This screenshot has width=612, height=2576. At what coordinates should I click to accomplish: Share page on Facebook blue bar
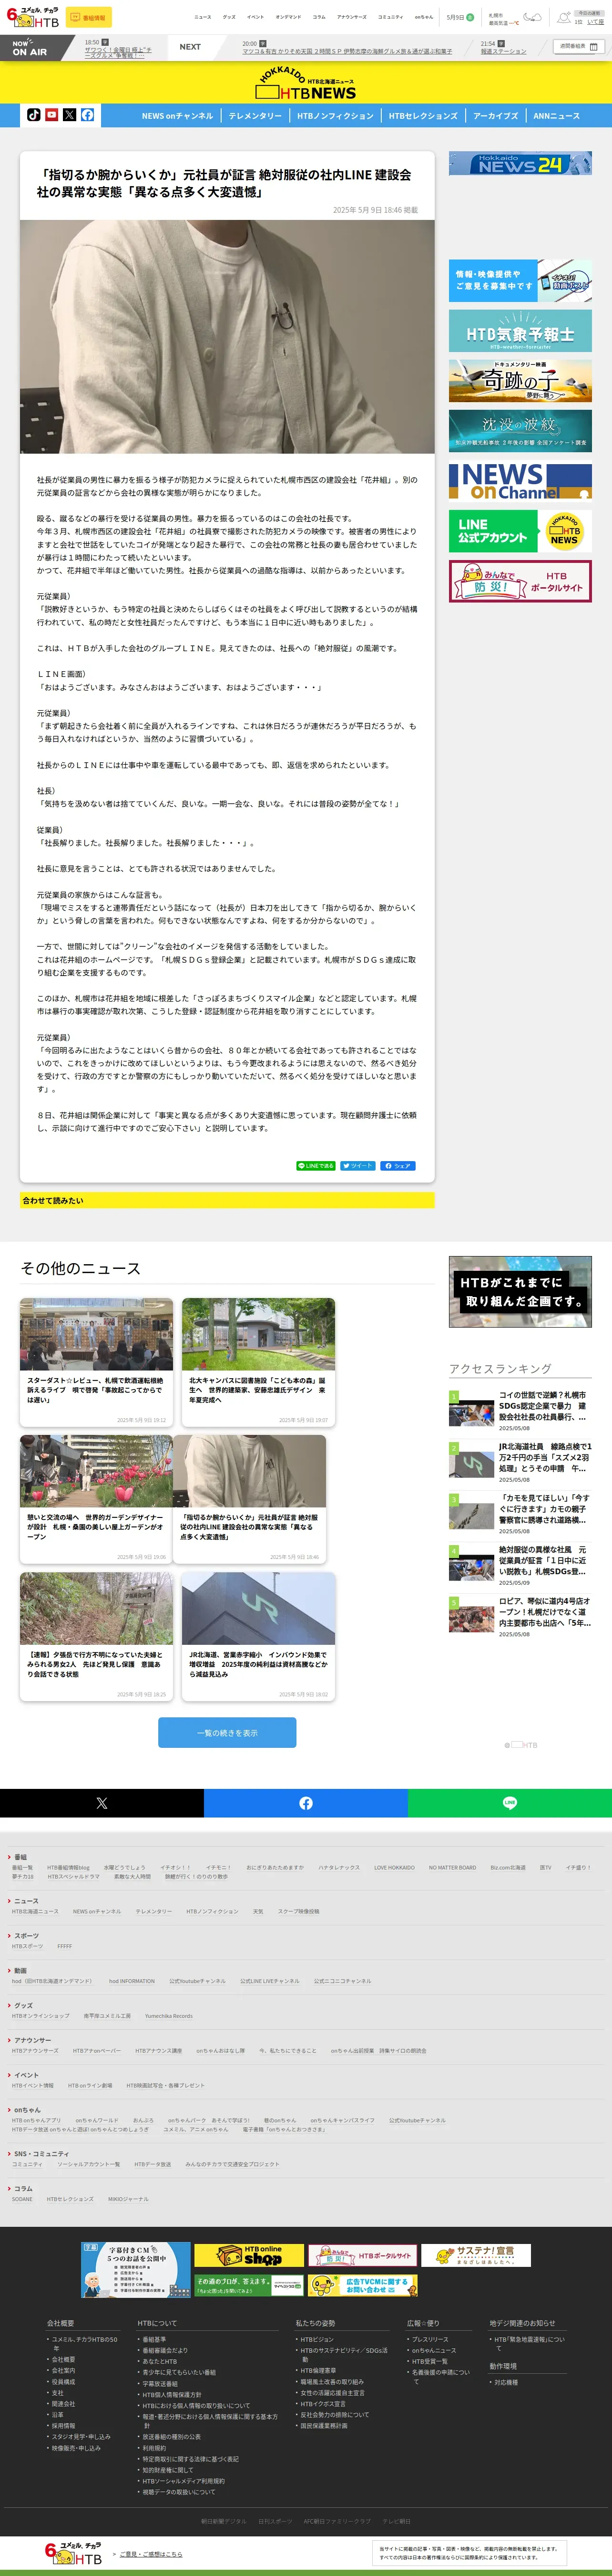(306, 1803)
